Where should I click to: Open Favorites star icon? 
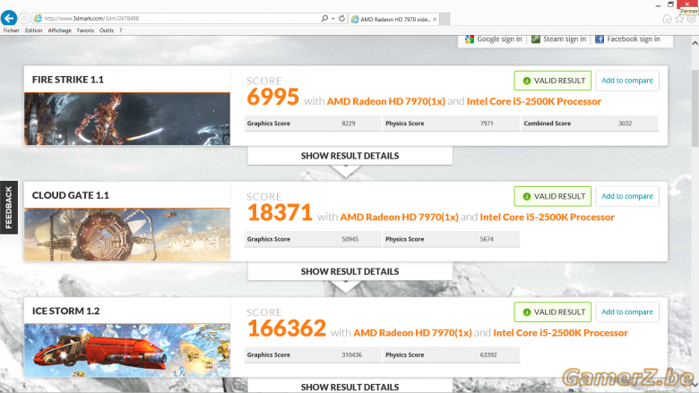click(x=679, y=19)
